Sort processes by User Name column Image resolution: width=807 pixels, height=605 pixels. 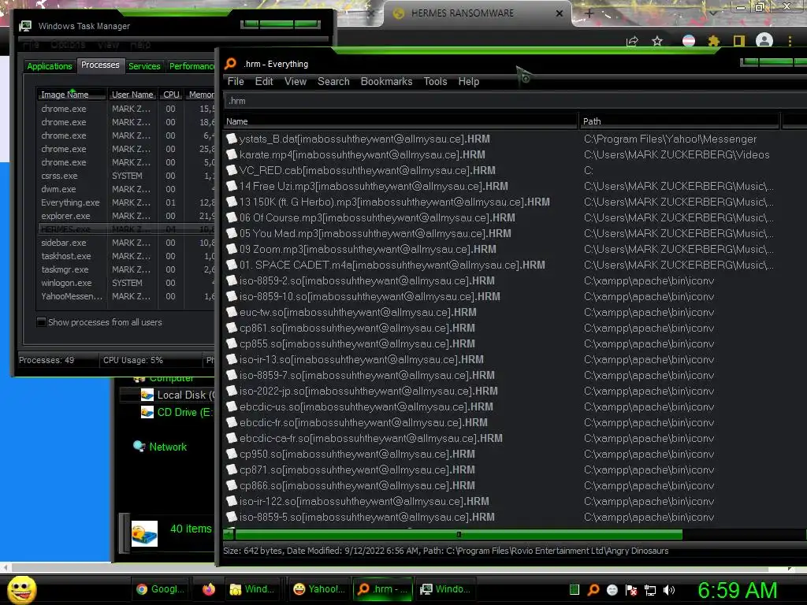click(x=132, y=95)
